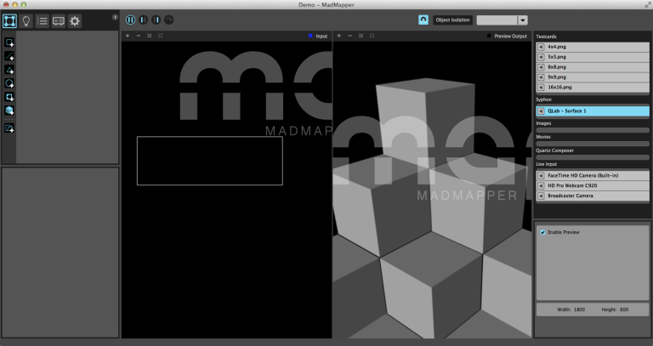Open the lightbulb Fixtures tab

(26, 20)
